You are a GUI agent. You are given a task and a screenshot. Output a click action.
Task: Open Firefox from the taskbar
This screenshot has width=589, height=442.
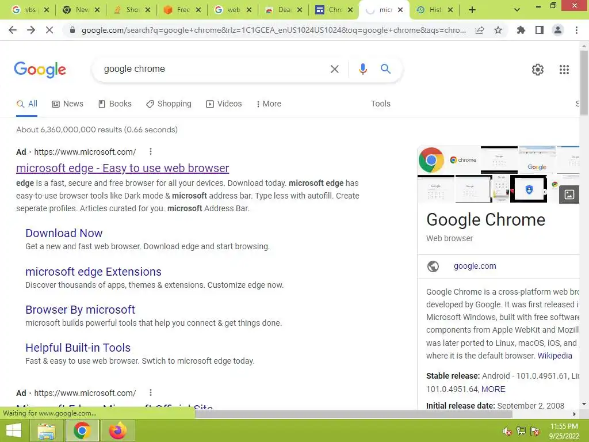pyautogui.click(x=117, y=430)
